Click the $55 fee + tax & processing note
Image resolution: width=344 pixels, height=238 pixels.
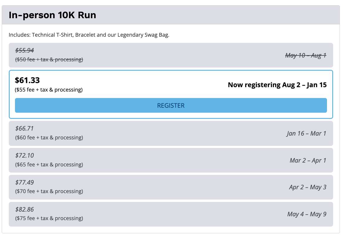pyautogui.click(x=49, y=90)
